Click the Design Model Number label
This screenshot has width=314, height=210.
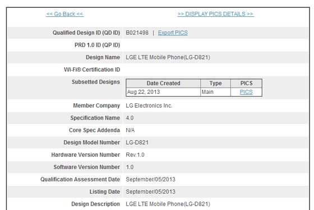[92, 143]
